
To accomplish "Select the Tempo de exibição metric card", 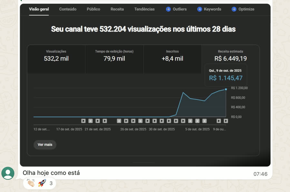I will 114,59.
